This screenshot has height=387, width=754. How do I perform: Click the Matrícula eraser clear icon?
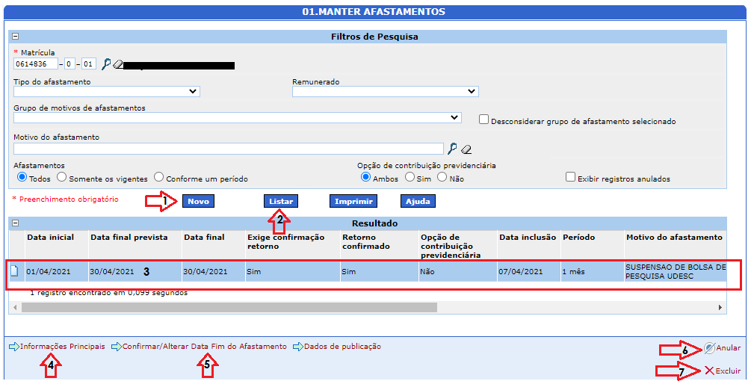(x=117, y=64)
